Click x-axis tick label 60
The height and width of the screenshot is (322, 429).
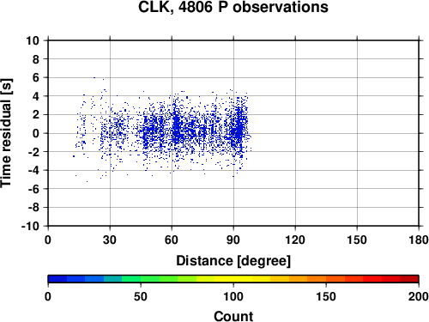[x=172, y=240]
